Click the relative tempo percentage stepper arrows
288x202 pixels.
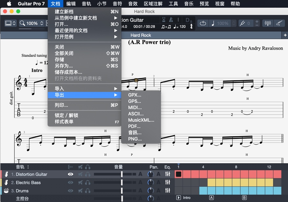pos(234,23)
